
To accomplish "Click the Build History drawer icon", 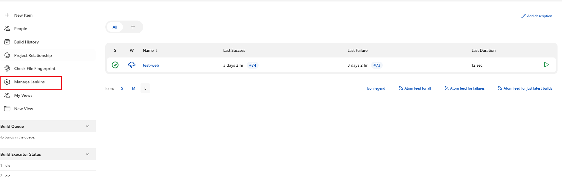I will tap(7, 42).
